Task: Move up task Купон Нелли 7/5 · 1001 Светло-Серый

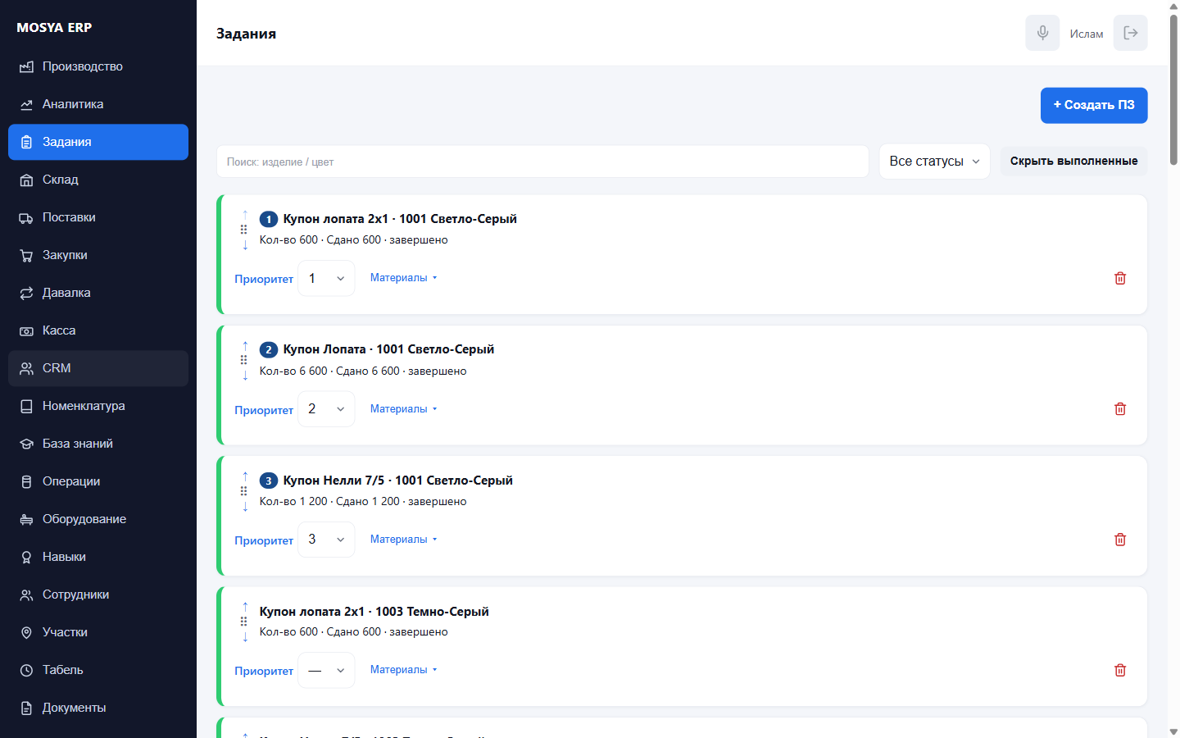Action: (245, 476)
